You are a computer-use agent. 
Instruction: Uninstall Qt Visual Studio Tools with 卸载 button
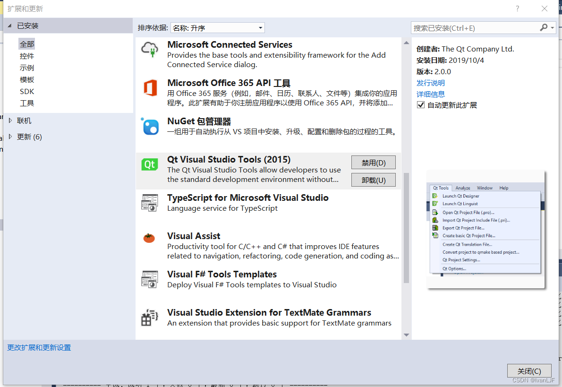coord(374,180)
